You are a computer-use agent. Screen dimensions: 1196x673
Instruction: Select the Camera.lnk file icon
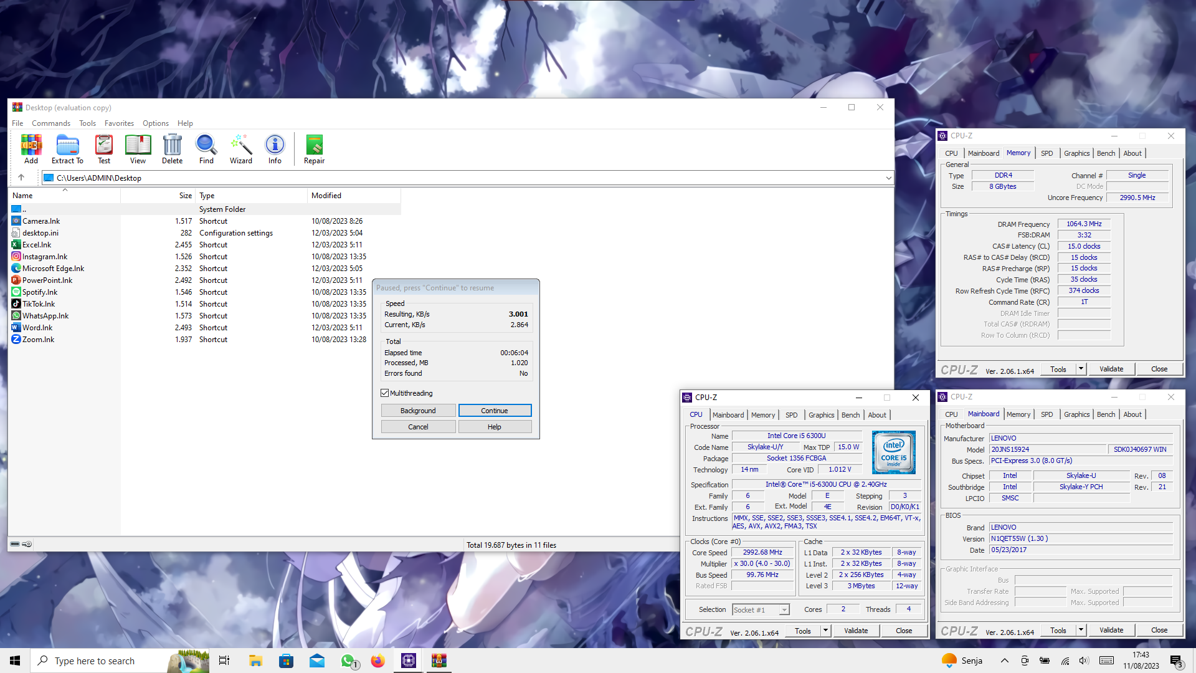point(16,221)
